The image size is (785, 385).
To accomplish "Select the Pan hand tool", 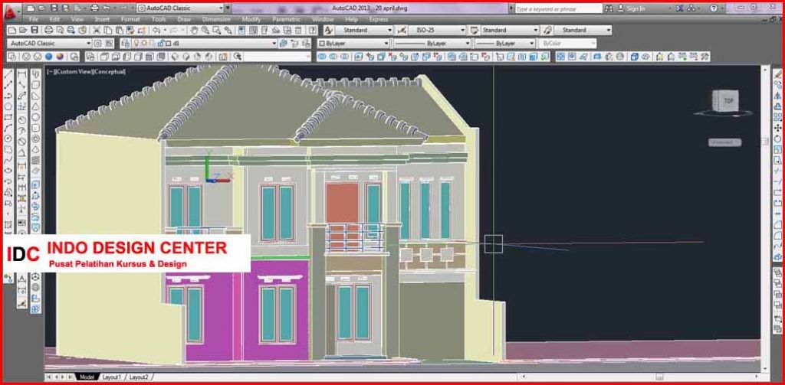I will tap(194, 30).
